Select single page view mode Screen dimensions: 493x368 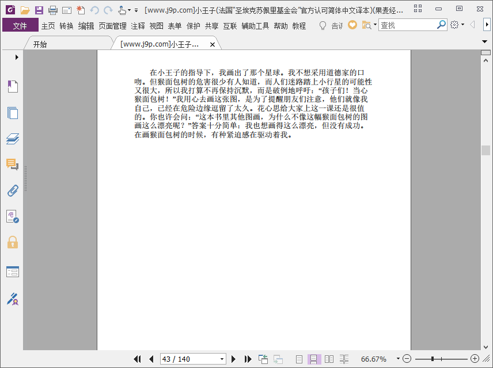tap(299, 359)
